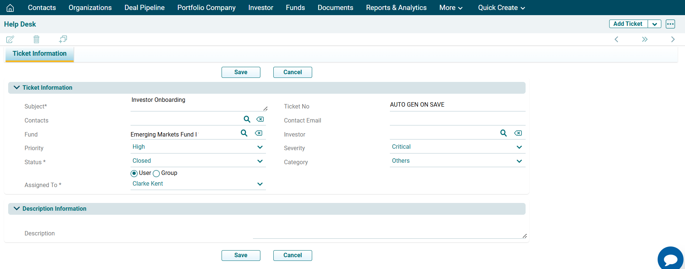Open the Priority dropdown showing High
Screen dimensions: 685x269
point(198,147)
